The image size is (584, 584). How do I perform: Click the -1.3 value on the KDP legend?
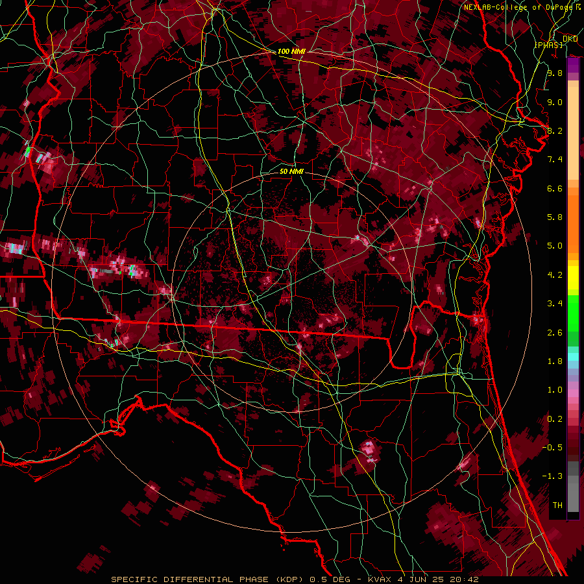(x=552, y=476)
